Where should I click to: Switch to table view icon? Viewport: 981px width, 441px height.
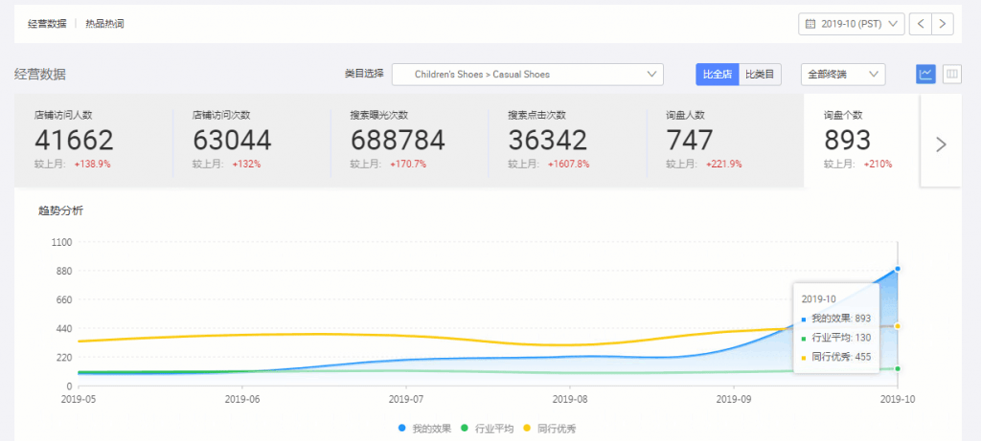coord(952,75)
